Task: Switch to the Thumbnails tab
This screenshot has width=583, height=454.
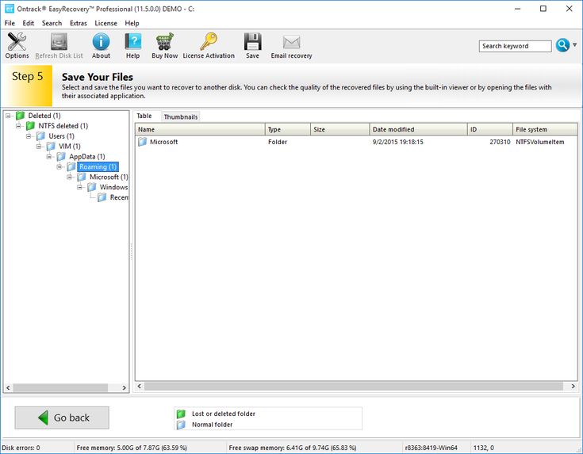Action: (181, 116)
